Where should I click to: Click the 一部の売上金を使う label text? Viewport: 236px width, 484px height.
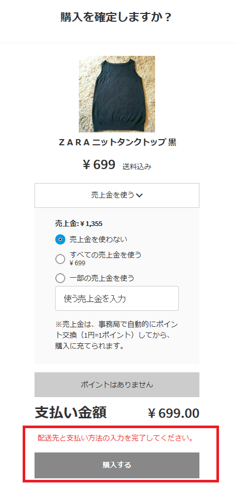(x=102, y=278)
